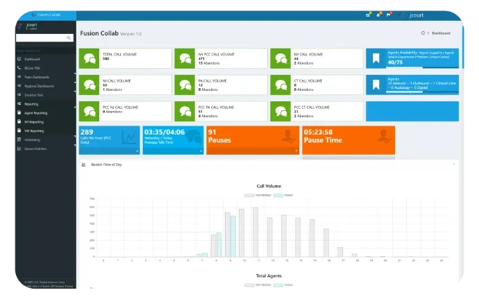Screen dimensions: 479x299
Task: Open the bell alerts icon
Action: (x=378, y=15)
